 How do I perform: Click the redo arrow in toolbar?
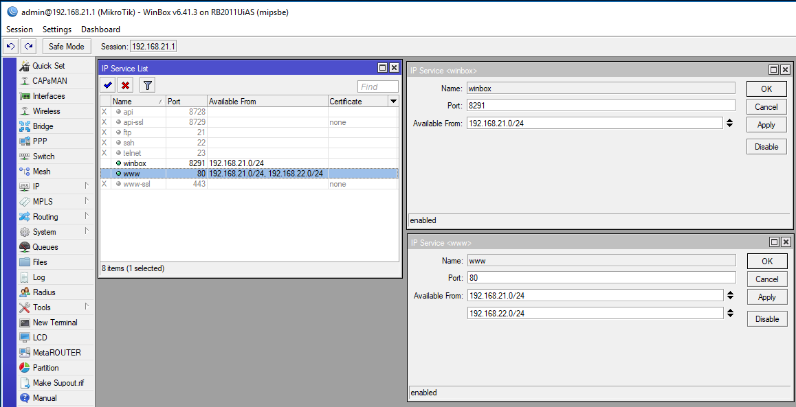click(x=28, y=46)
